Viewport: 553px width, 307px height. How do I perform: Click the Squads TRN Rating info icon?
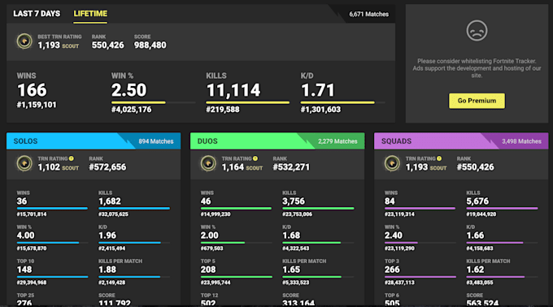coord(439,158)
